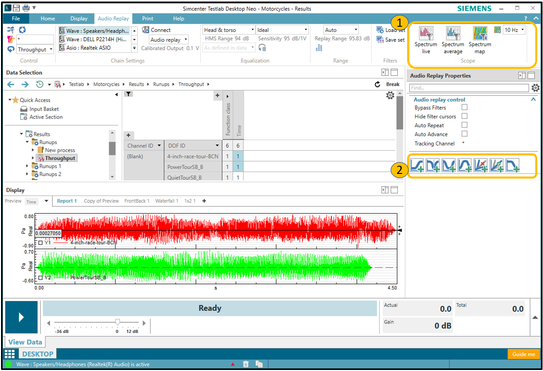Click the Data Selection settings gear
This screenshot has height=371, width=543.
pyautogui.click(x=390, y=95)
